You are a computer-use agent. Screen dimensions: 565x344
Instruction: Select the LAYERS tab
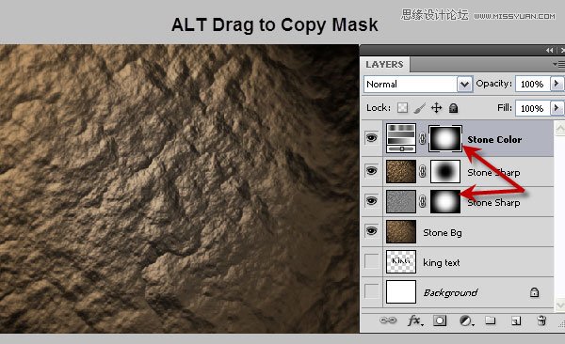[x=384, y=65]
